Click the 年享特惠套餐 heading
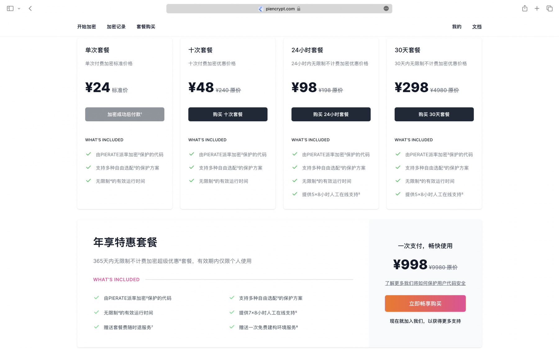 coord(125,242)
